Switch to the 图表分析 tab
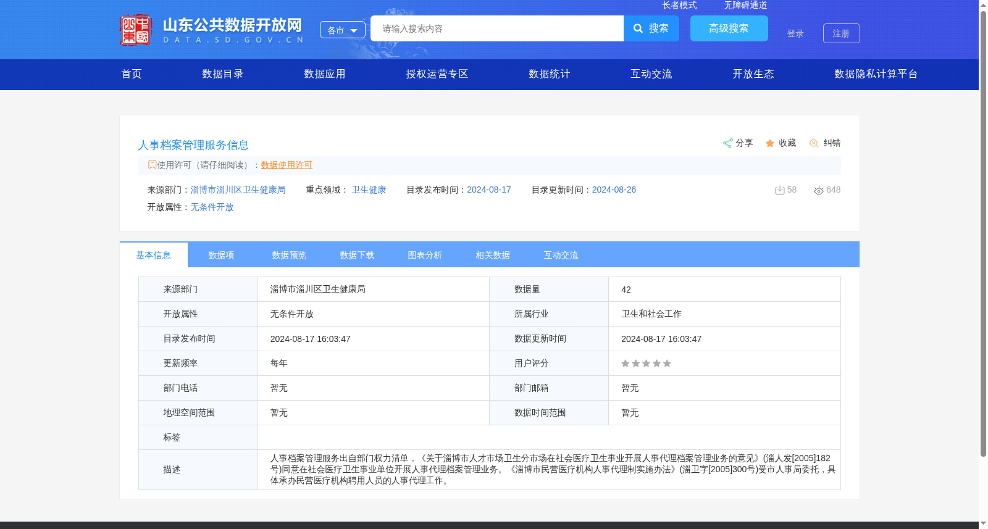Viewport: 988px width, 529px height. [x=425, y=255]
